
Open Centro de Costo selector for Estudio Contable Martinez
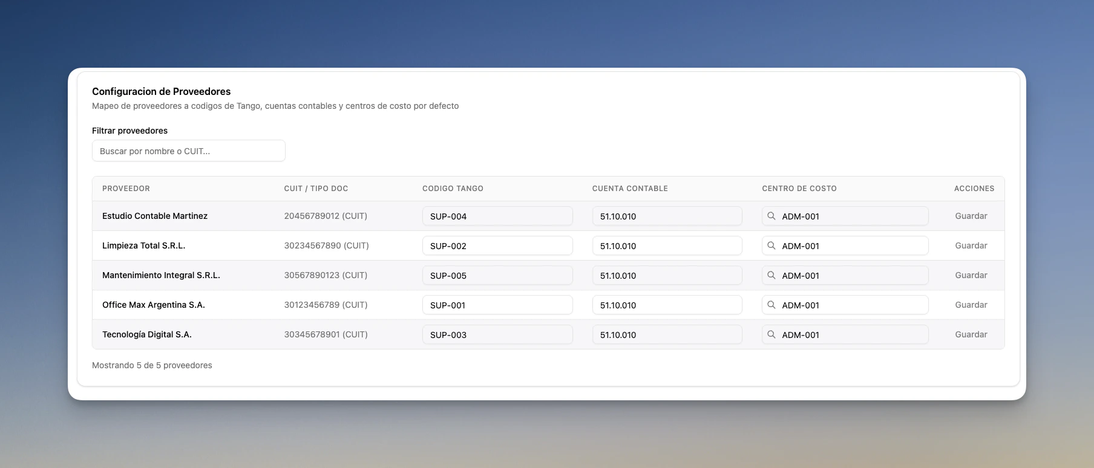coord(845,216)
